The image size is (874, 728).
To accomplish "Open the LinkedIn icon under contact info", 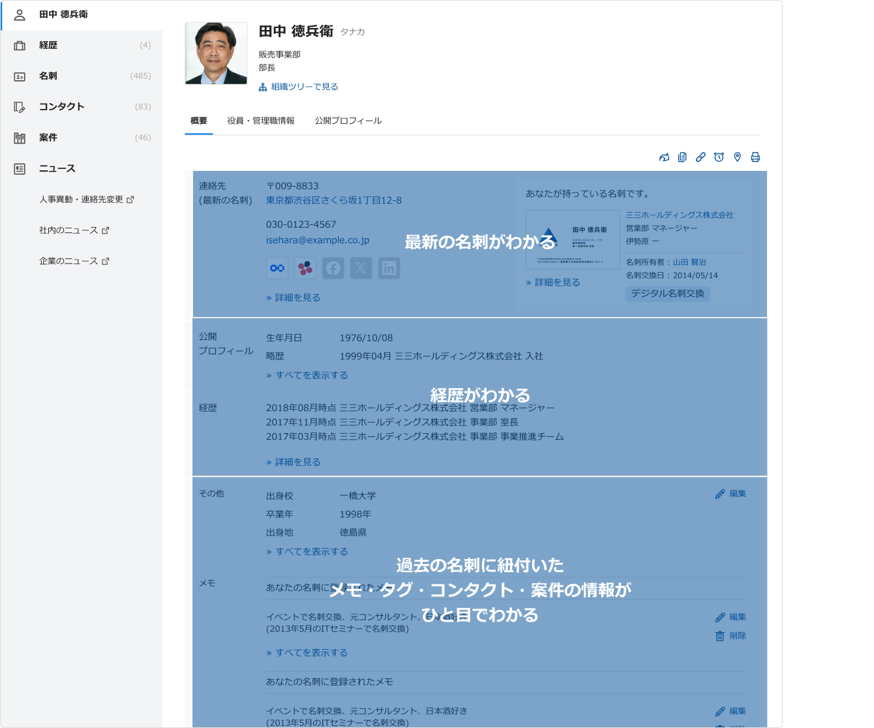I will 389,268.
